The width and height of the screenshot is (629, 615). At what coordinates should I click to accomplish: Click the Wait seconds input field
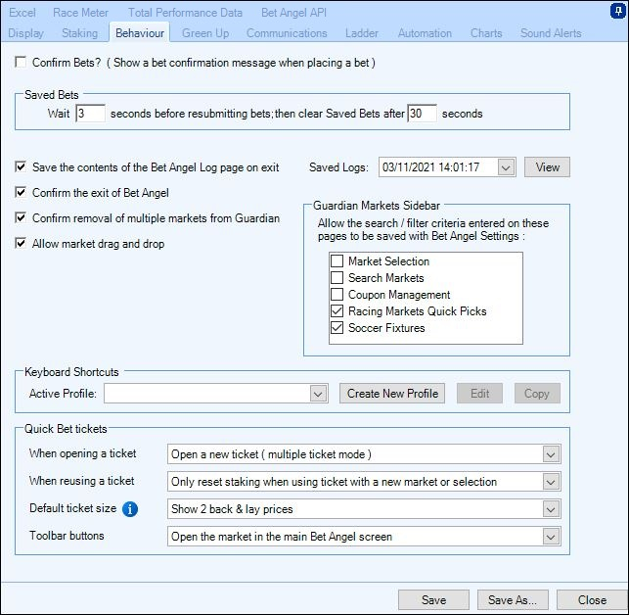tap(91, 114)
